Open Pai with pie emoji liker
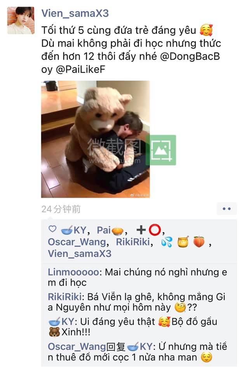Viewport: 244px width, 373px height. pos(110,230)
